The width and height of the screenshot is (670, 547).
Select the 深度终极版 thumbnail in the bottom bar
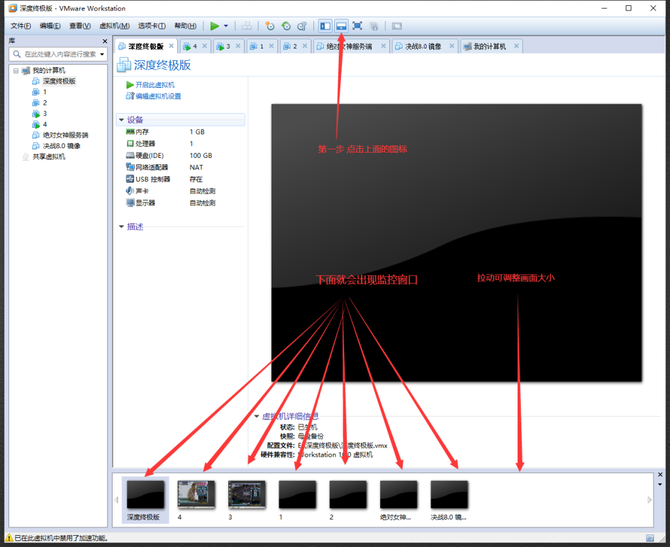tap(145, 500)
